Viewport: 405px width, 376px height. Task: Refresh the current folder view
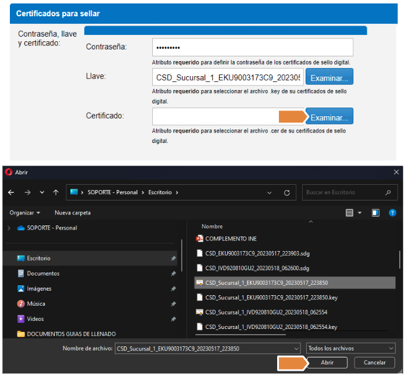coord(286,192)
